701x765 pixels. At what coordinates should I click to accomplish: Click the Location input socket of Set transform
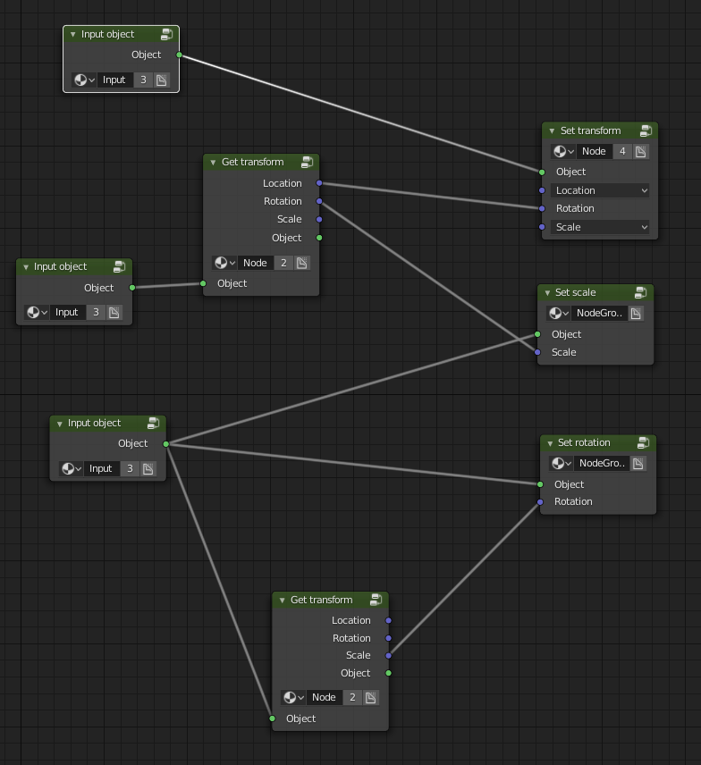coord(542,190)
